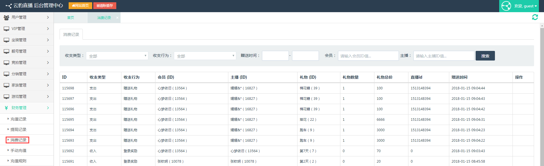Click 收入 in row 115691
This screenshot has height=166, width=544.
pyautogui.click(x=93, y=161)
